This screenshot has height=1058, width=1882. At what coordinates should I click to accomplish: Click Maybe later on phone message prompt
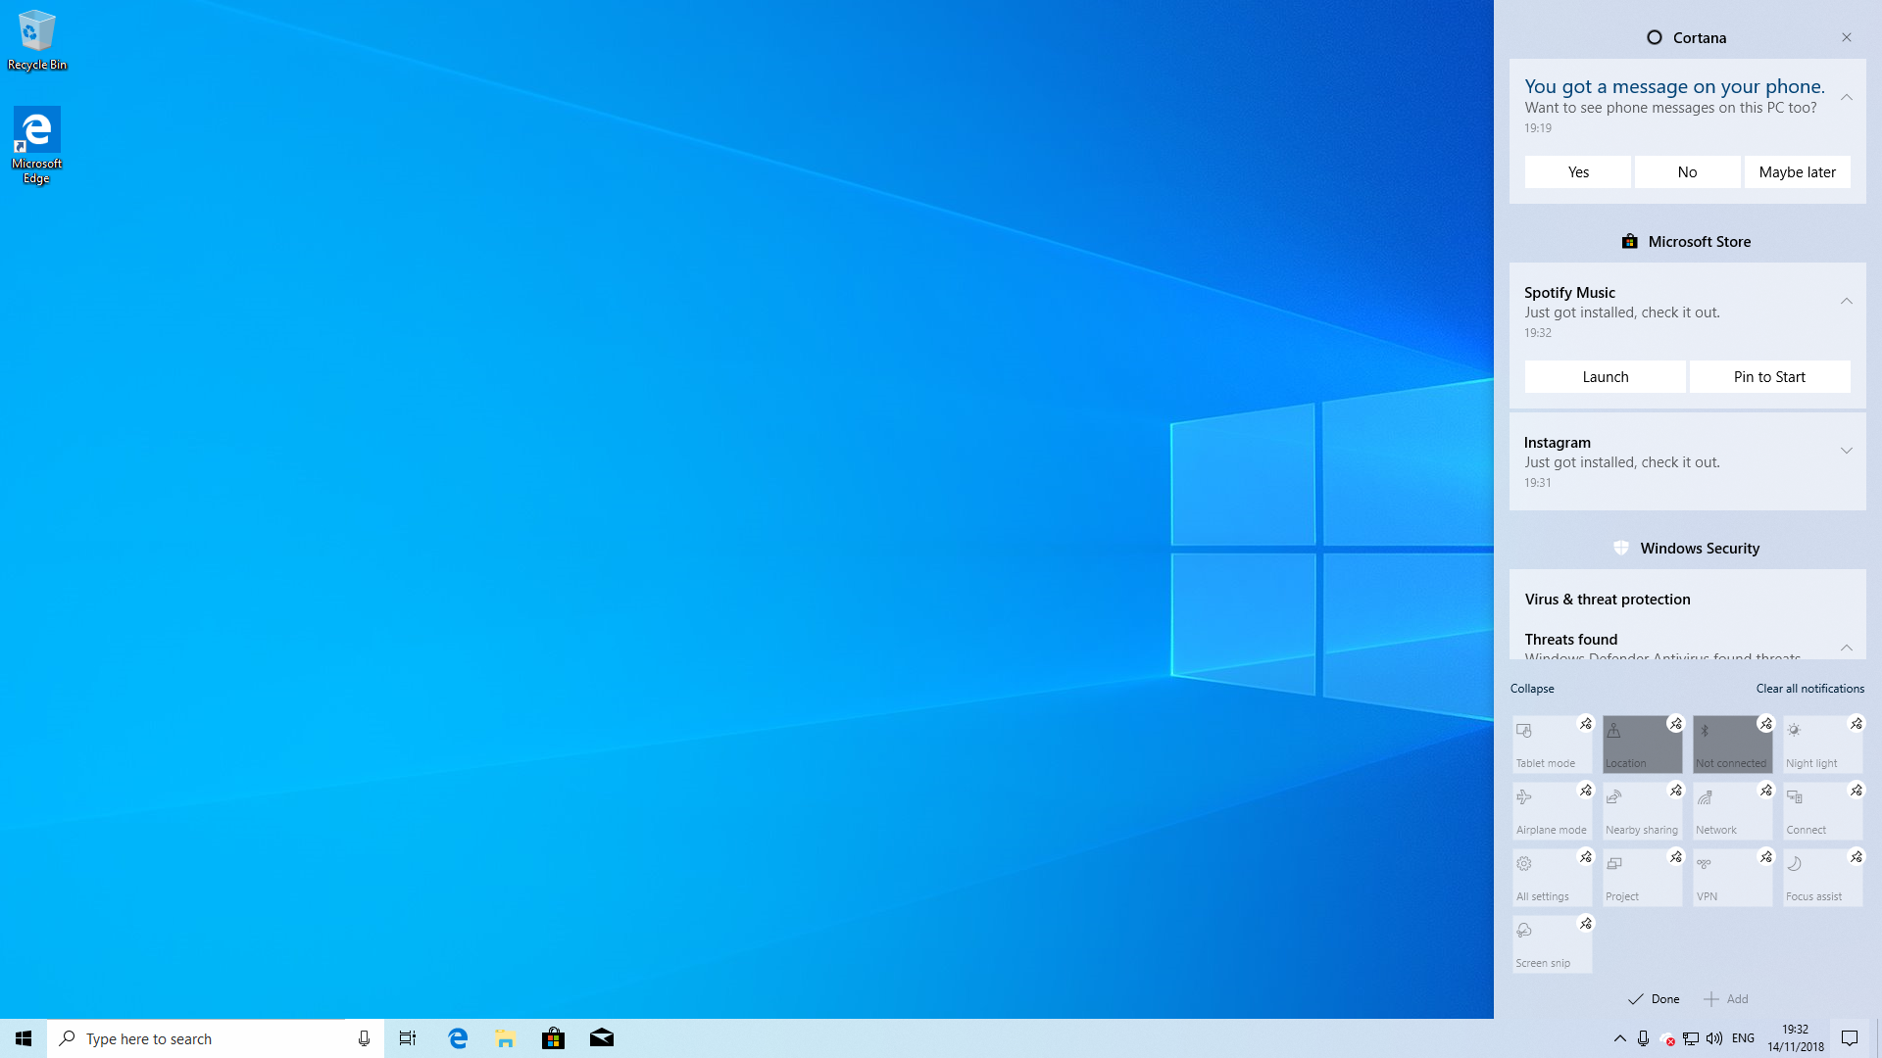(1797, 171)
